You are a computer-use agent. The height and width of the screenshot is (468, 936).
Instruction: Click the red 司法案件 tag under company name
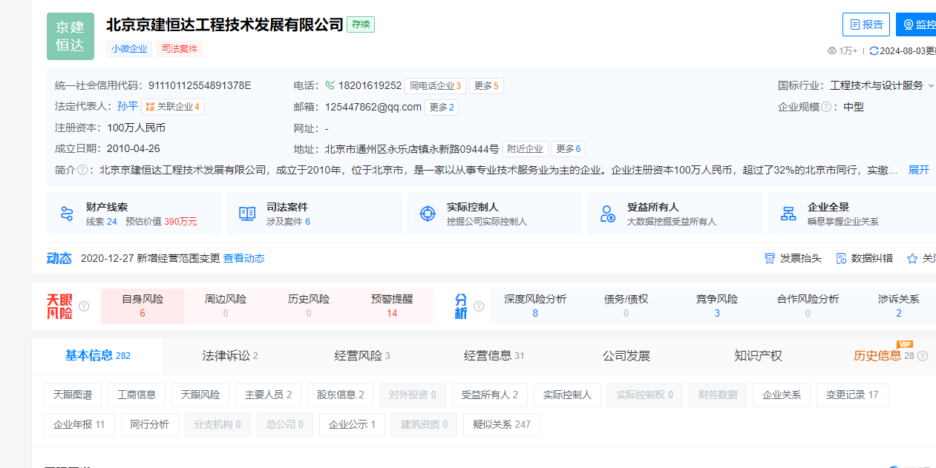pos(180,49)
